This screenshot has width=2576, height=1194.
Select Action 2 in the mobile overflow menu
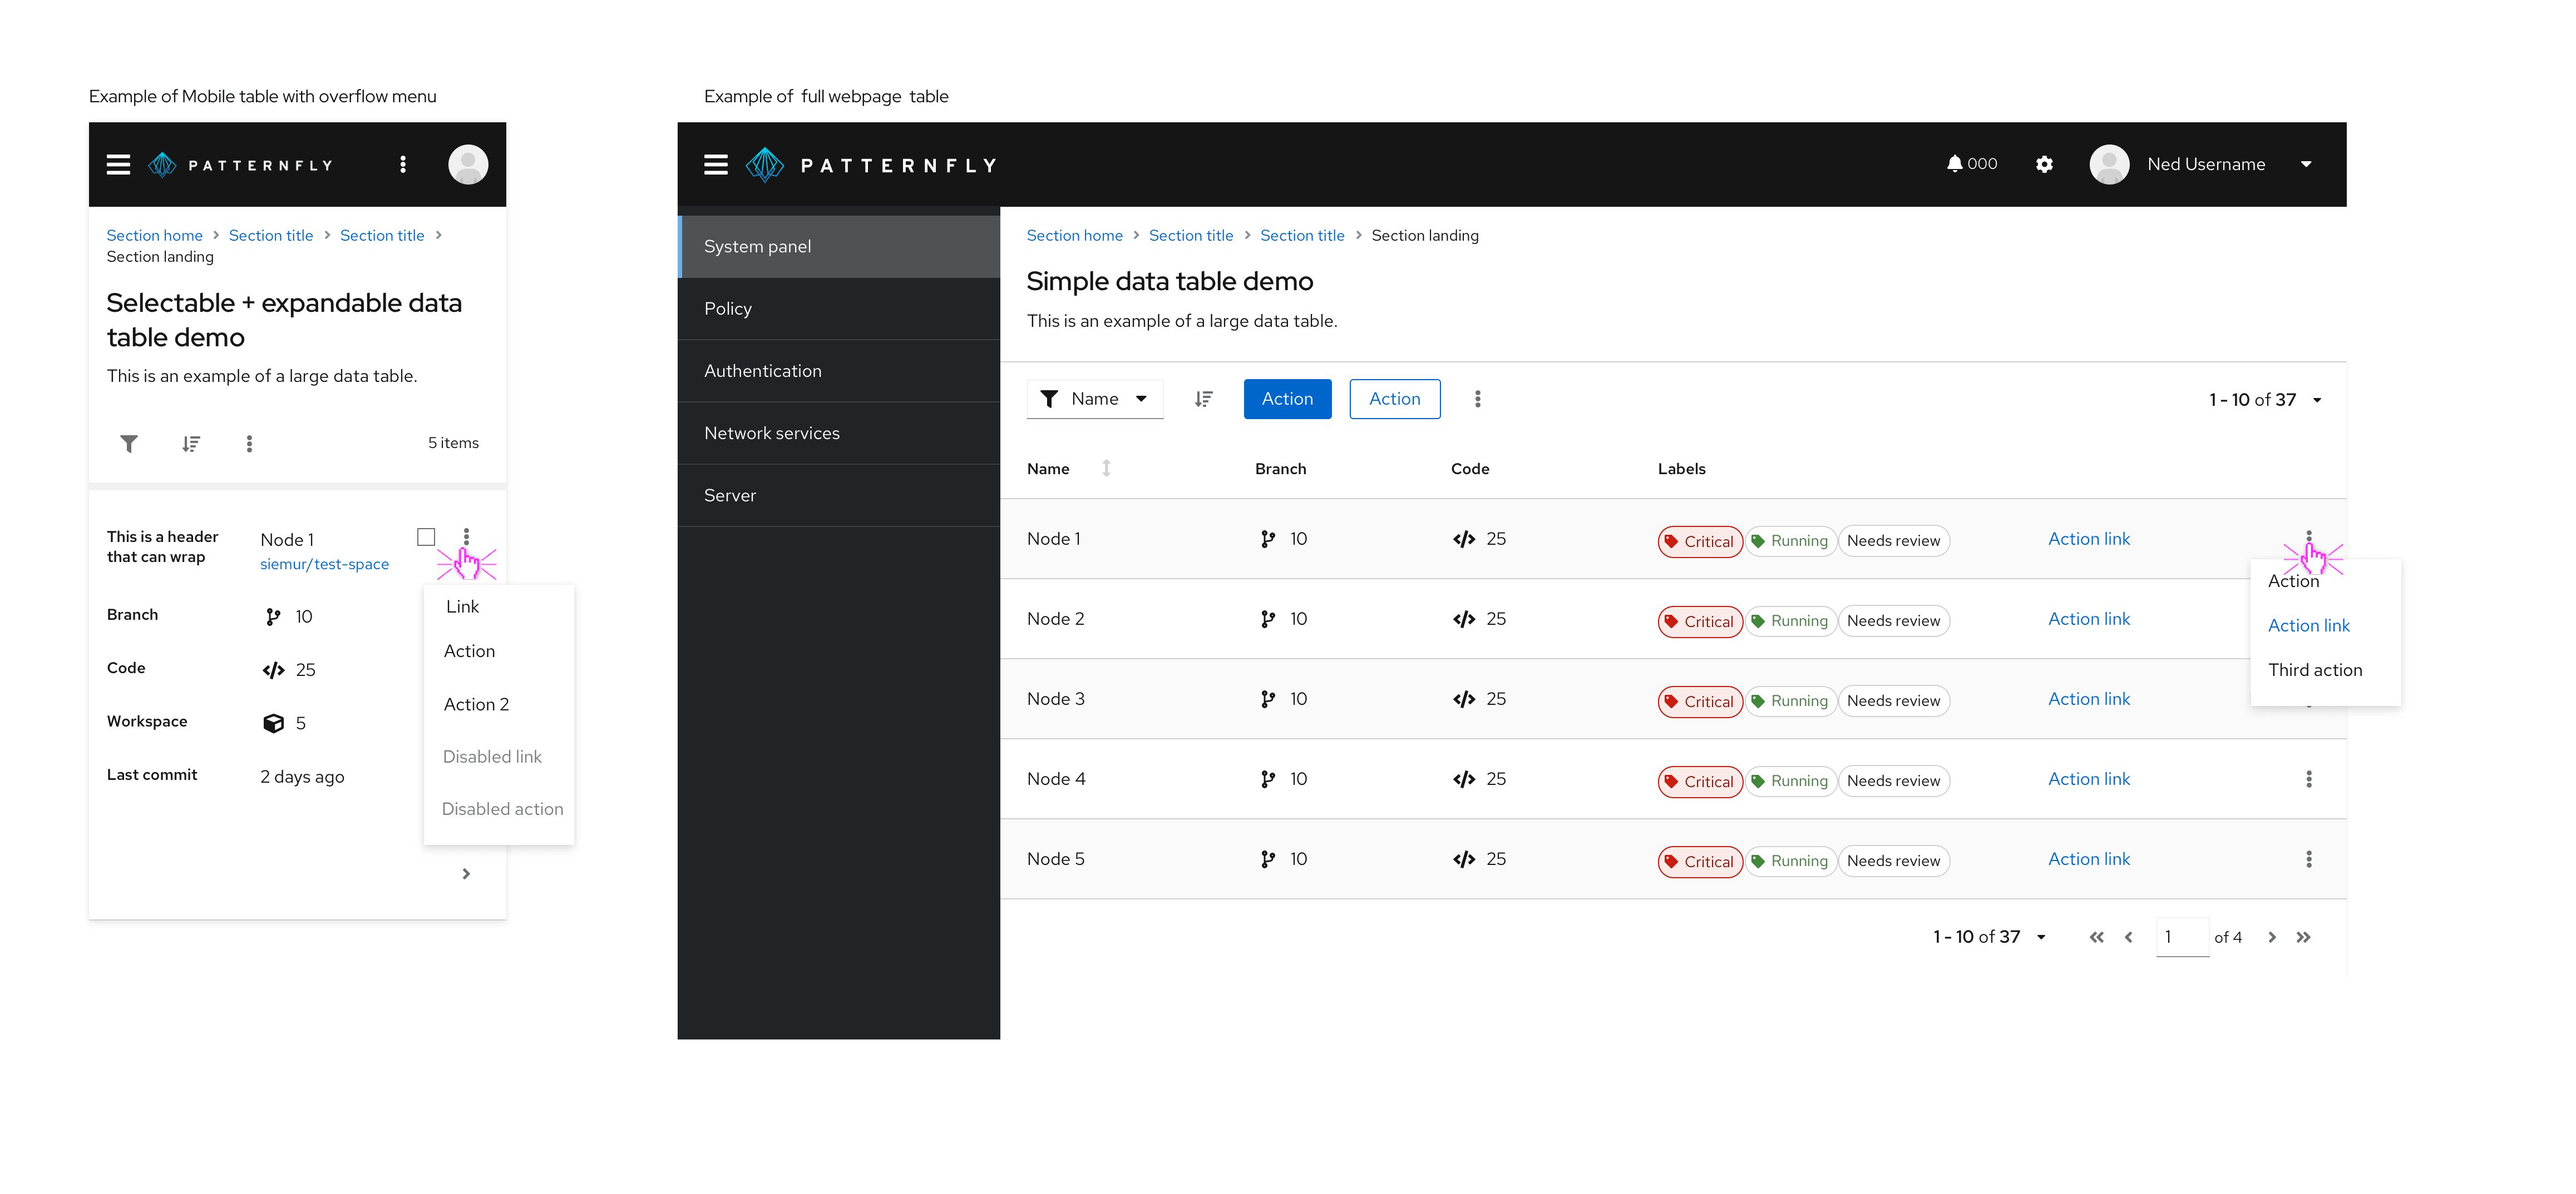[476, 704]
